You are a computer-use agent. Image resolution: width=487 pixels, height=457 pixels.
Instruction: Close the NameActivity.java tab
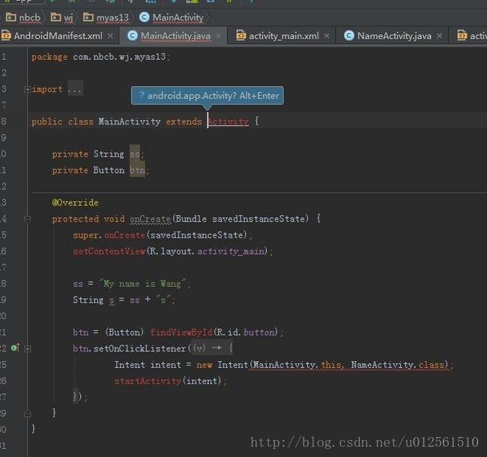(x=440, y=36)
